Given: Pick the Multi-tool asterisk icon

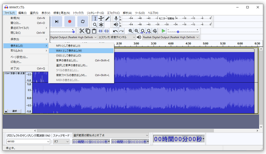Looking at the screenshot, I should point(101,25).
